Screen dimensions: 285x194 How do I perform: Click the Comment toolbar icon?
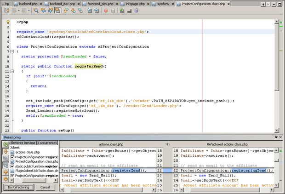pyautogui.click(x=122, y=11)
